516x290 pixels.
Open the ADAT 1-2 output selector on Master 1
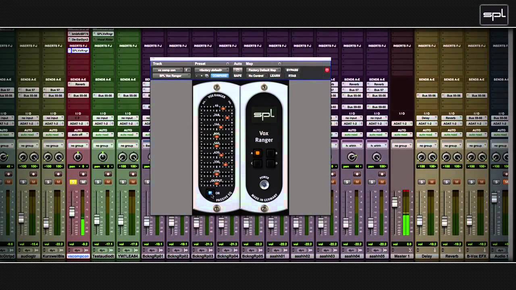402,124
